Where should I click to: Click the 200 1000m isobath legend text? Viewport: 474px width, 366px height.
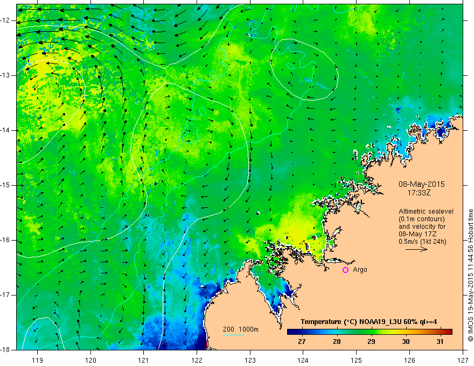[x=241, y=329]
